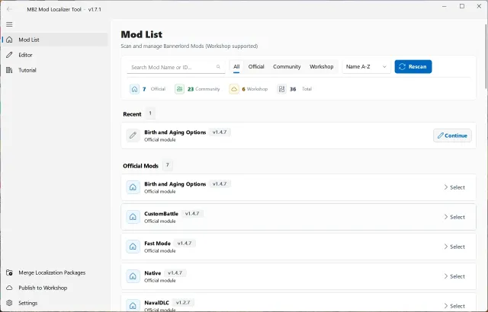The width and height of the screenshot is (488, 312).
Task: Open the Editor page
Action: (x=55, y=55)
